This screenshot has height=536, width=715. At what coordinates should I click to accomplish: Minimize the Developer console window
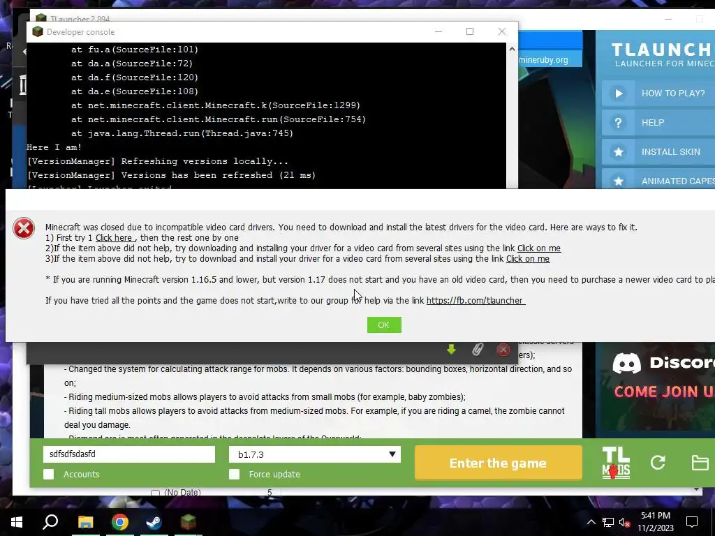[x=438, y=31]
